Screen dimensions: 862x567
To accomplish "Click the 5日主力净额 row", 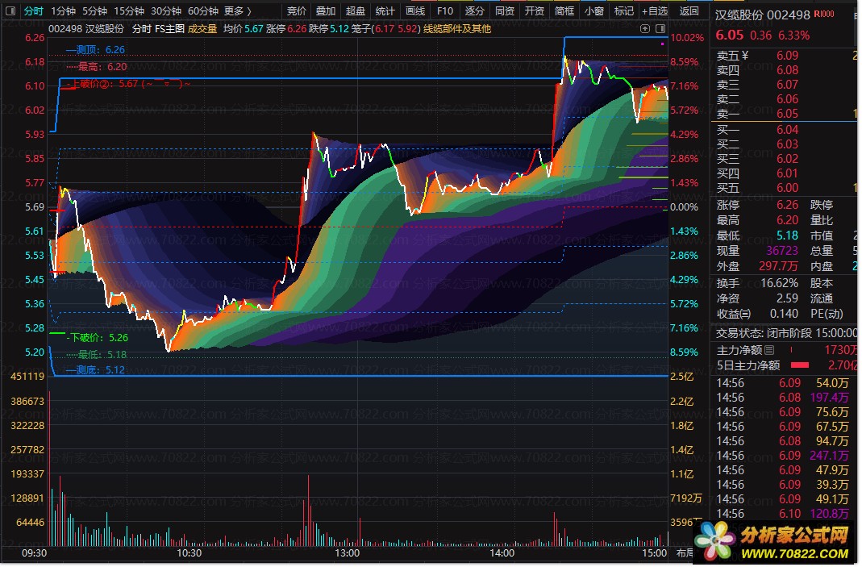I will coord(786,365).
